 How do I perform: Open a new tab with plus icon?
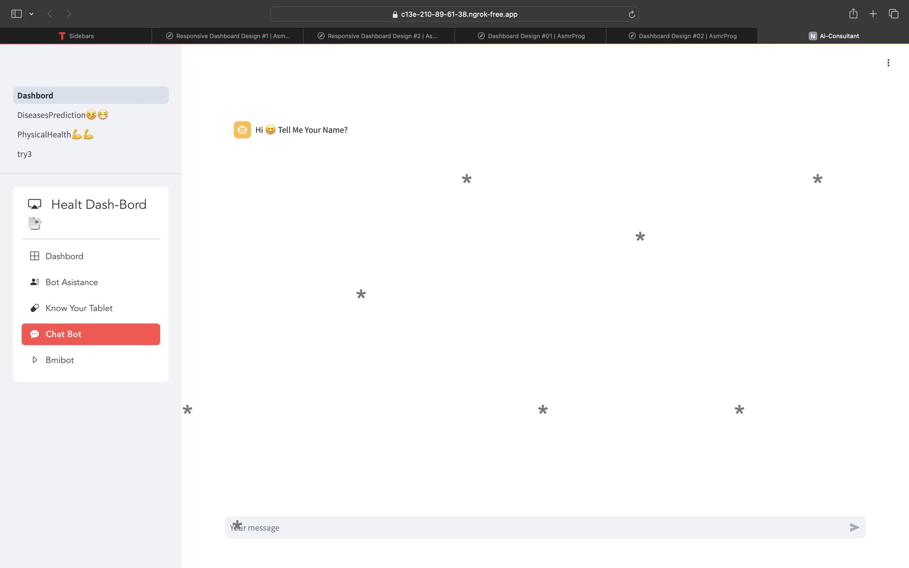point(873,14)
